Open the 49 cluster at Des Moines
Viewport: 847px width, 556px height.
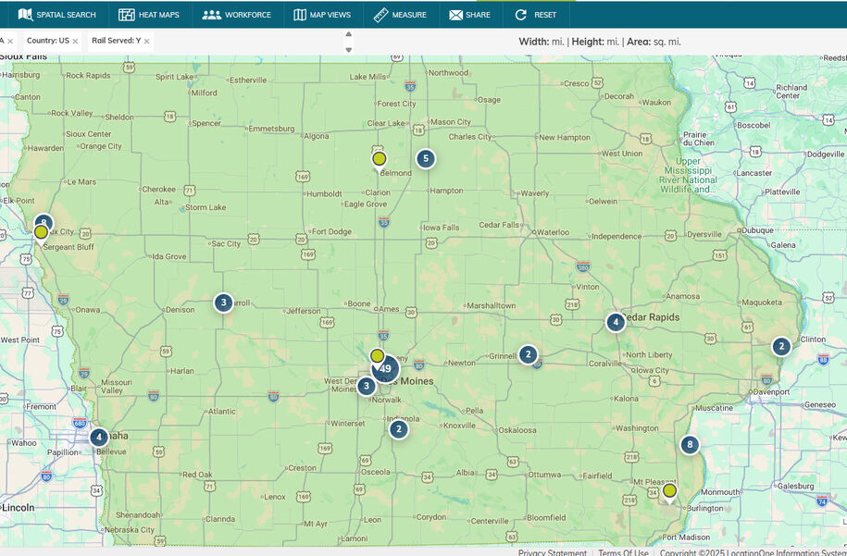click(x=385, y=369)
